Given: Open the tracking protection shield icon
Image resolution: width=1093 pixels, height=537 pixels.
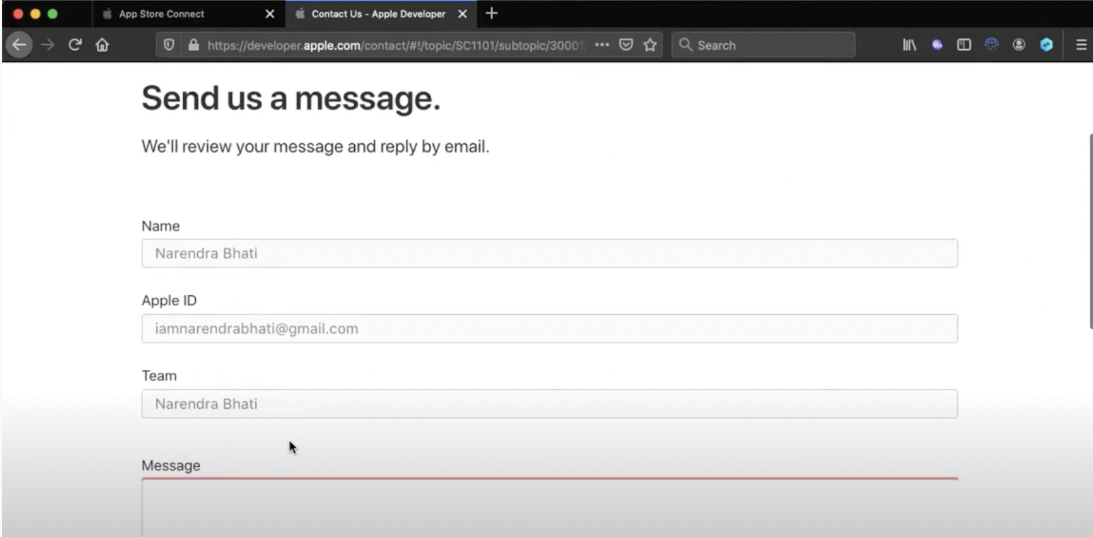Looking at the screenshot, I should (x=169, y=45).
